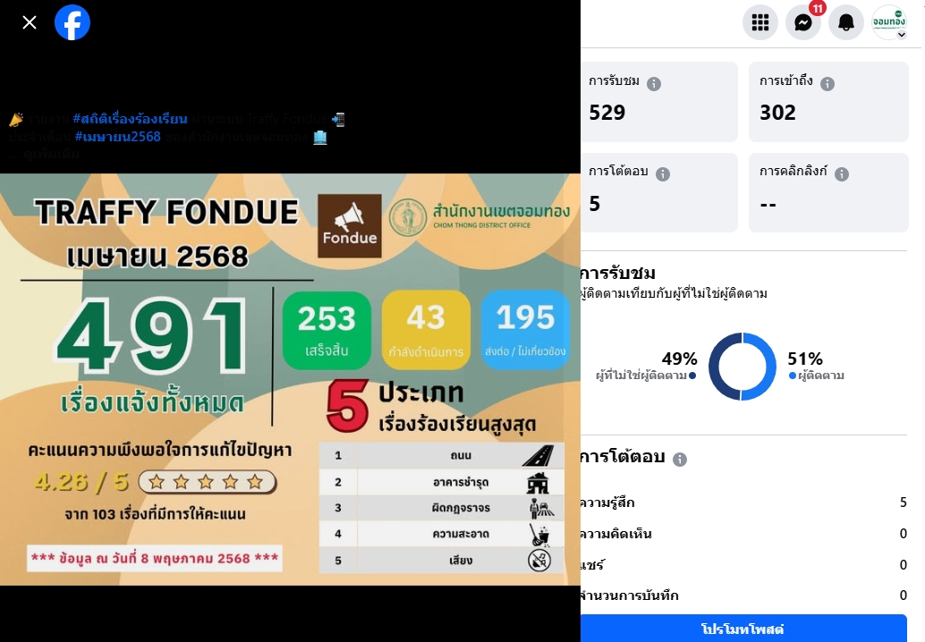Select the ความรู้สึก interaction row
Viewport: 925px width, 642px height.
(743, 503)
